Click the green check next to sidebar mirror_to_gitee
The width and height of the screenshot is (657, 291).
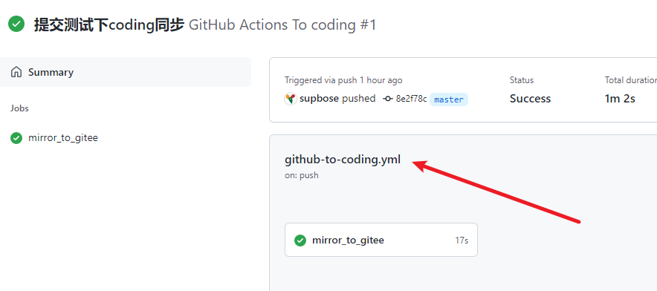[16, 138]
